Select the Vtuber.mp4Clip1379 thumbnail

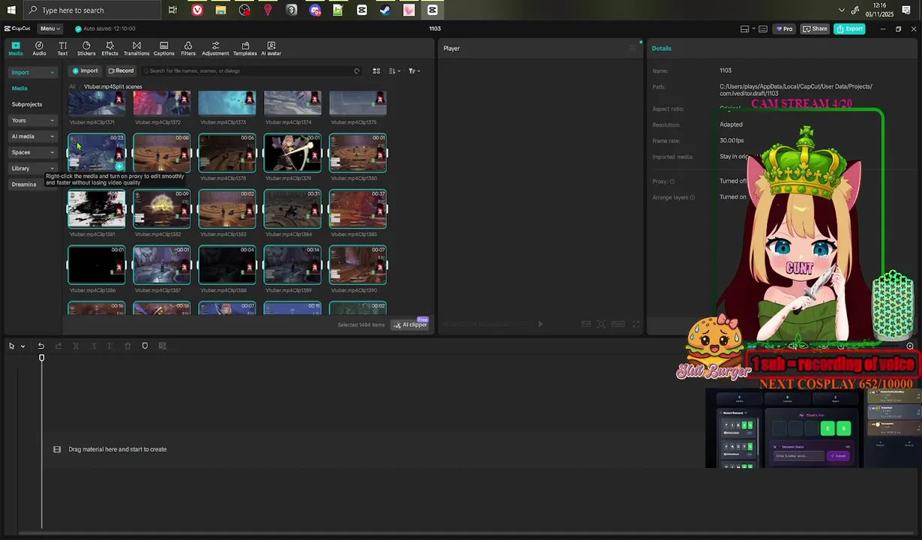pos(292,153)
